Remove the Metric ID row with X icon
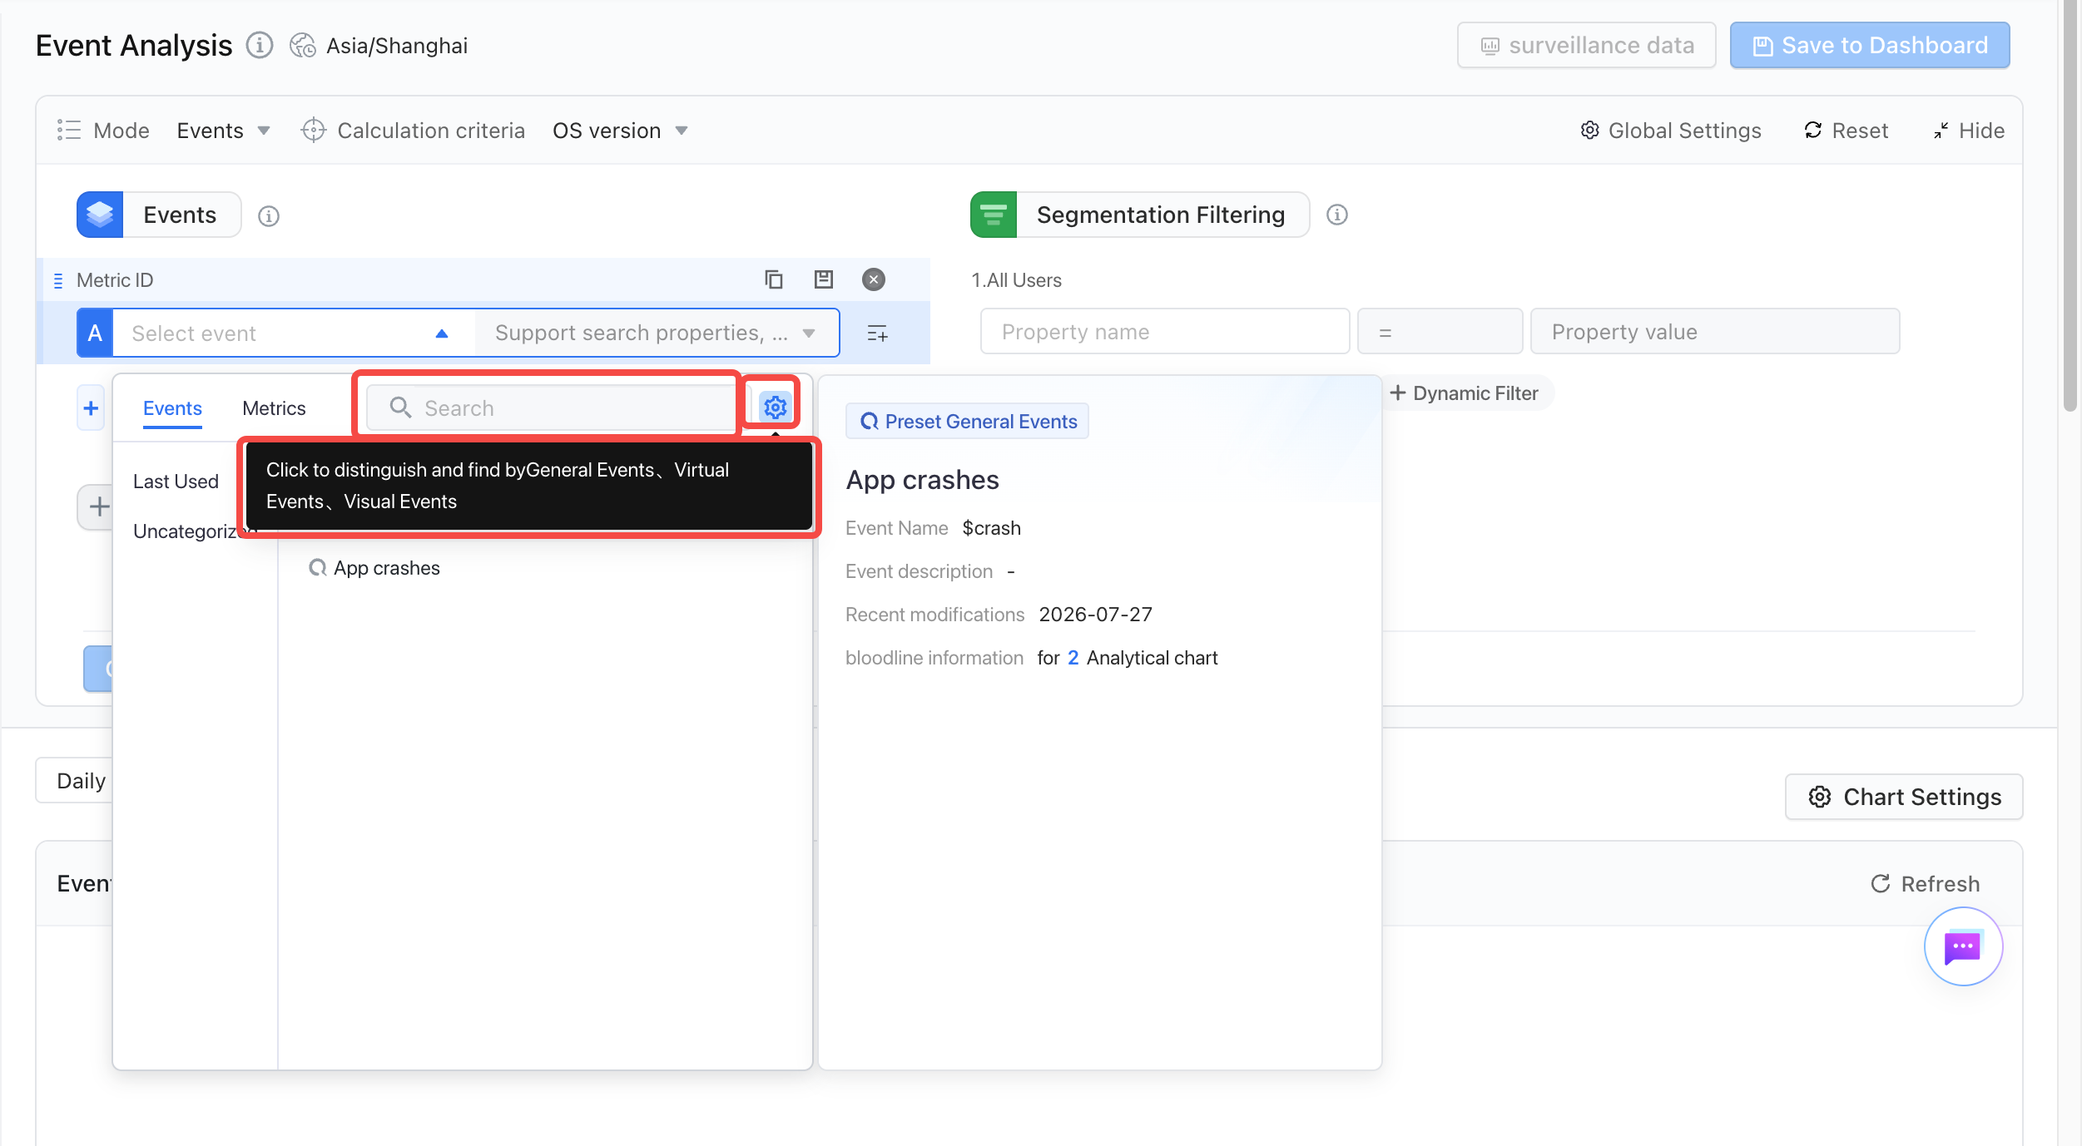Viewport: 2082px width, 1146px height. tap(874, 279)
